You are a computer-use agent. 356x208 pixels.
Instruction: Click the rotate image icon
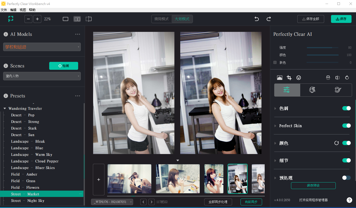(x=347, y=78)
